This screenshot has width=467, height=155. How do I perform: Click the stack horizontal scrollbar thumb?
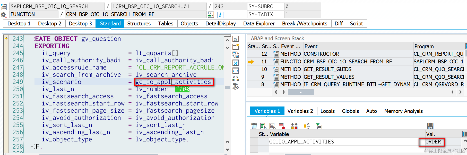301,92
